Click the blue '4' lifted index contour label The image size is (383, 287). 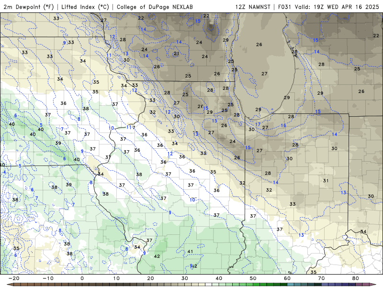pyautogui.click(x=4, y=172)
